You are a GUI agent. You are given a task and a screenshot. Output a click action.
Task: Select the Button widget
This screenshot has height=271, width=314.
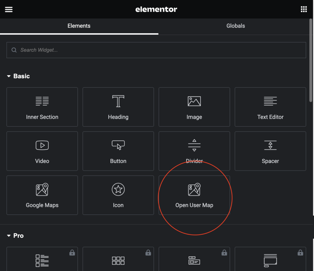tap(118, 151)
